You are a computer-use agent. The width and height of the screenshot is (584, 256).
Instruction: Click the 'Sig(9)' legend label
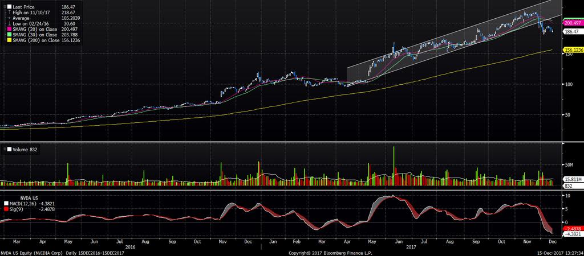16,209
